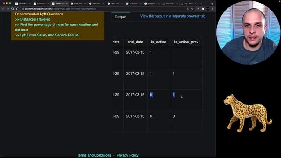Click end_date 2017-03-15 in the first row

pos(135,52)
